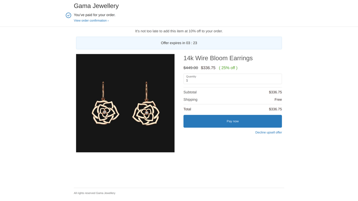Select the product photo of the earrings
The height and width of the screenshot is (201, 358).
[x=125, y=103]
